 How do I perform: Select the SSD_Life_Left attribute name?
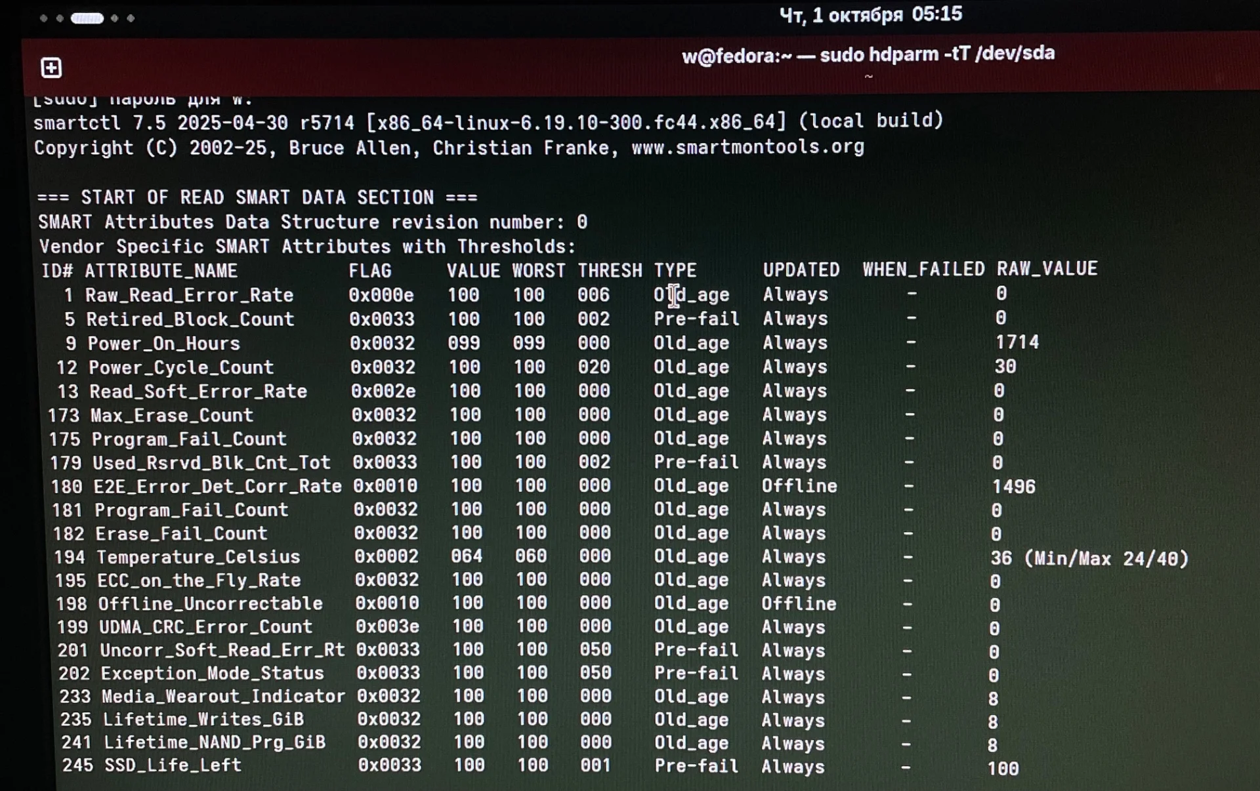(x=173, y=765)
